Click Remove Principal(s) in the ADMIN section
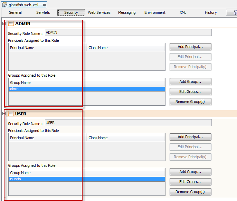Viewport: 237px width, 201px height. tap(190, 67)
